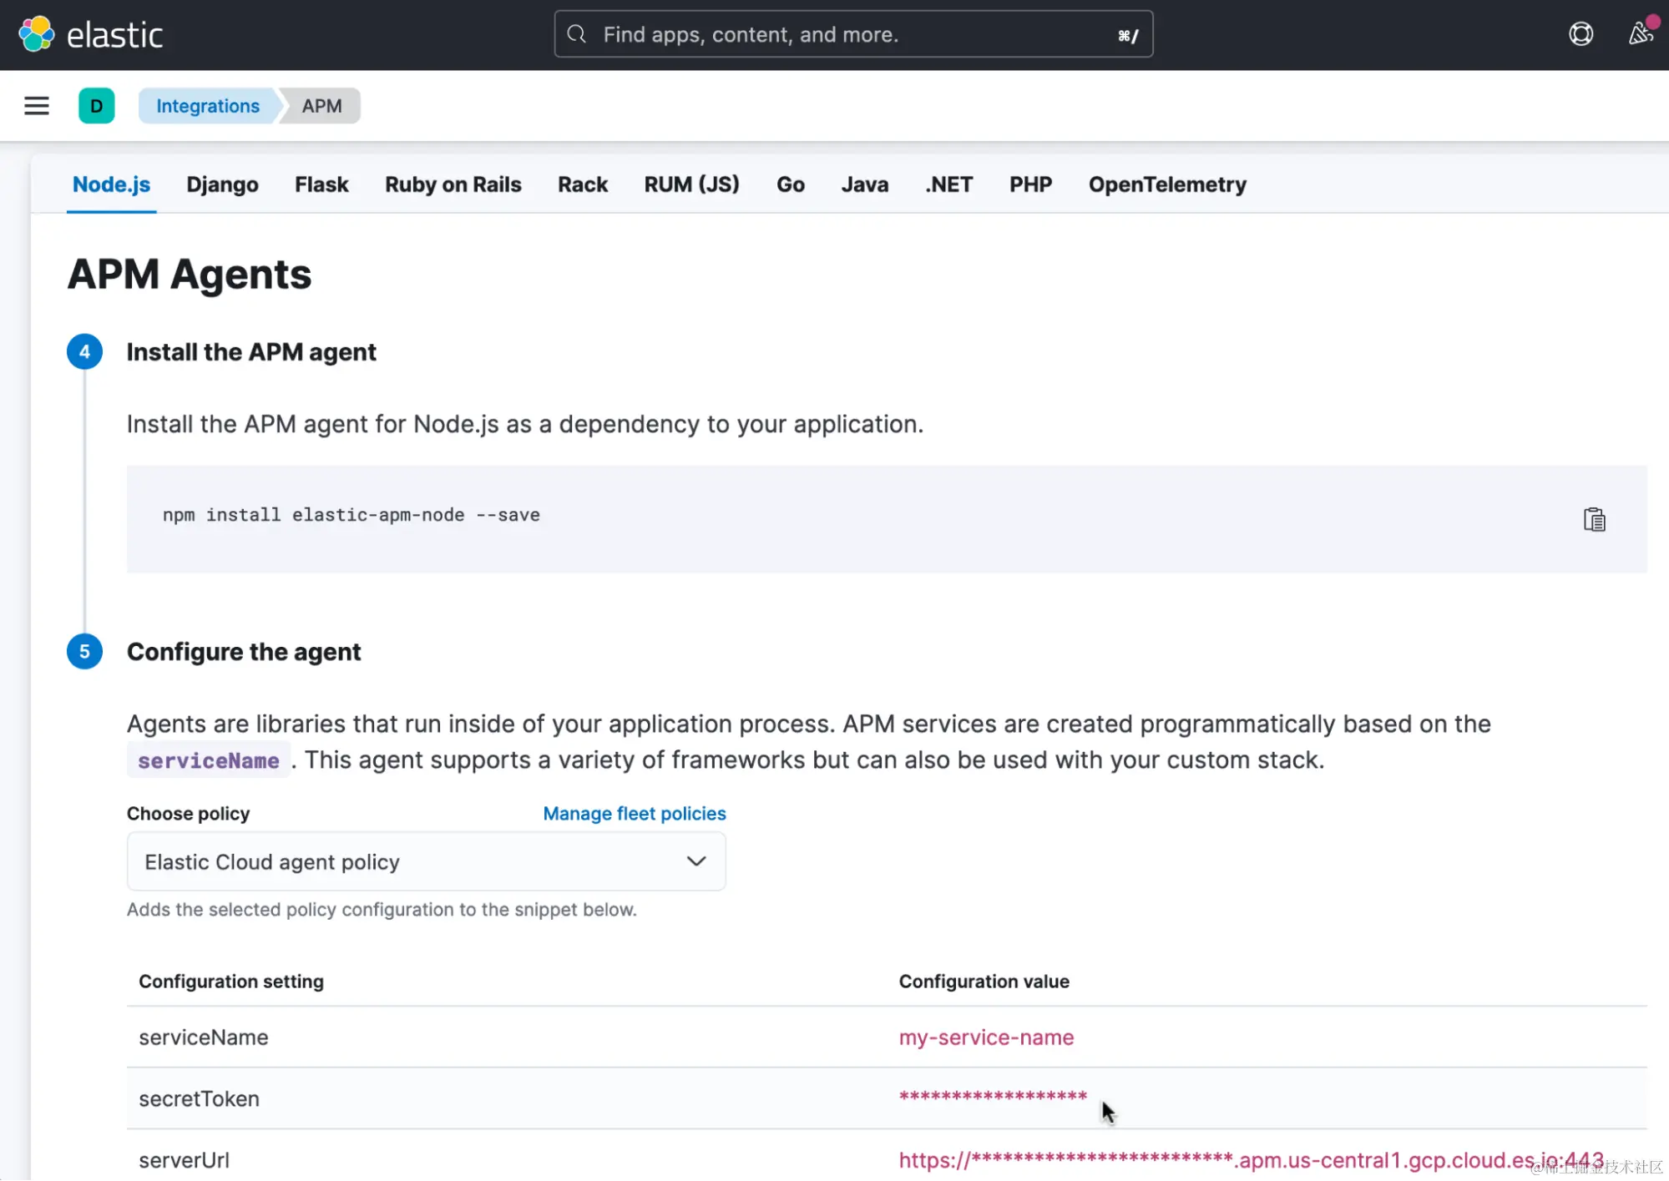Select the Ruby on Rails tab
Screen dimensions: 1669x1181
click(453, 184)
